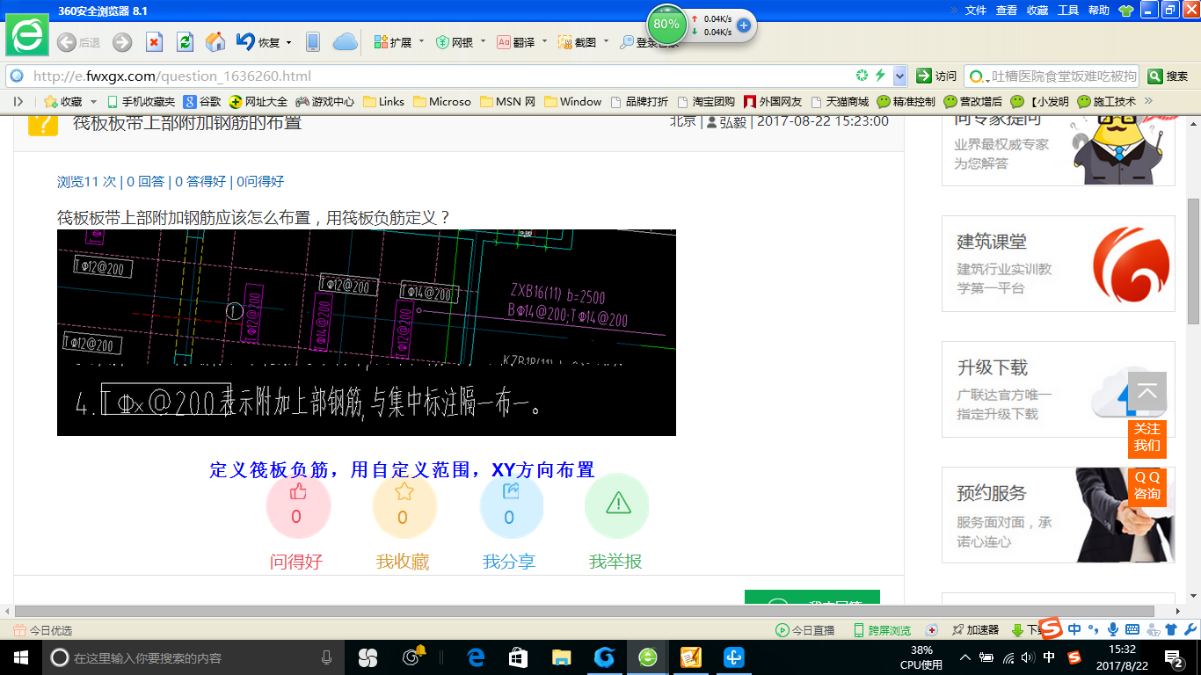This screenshot has width=1201, height=675.
Task: Click 今日优选 in the status bar
Action: coord(42,630)
